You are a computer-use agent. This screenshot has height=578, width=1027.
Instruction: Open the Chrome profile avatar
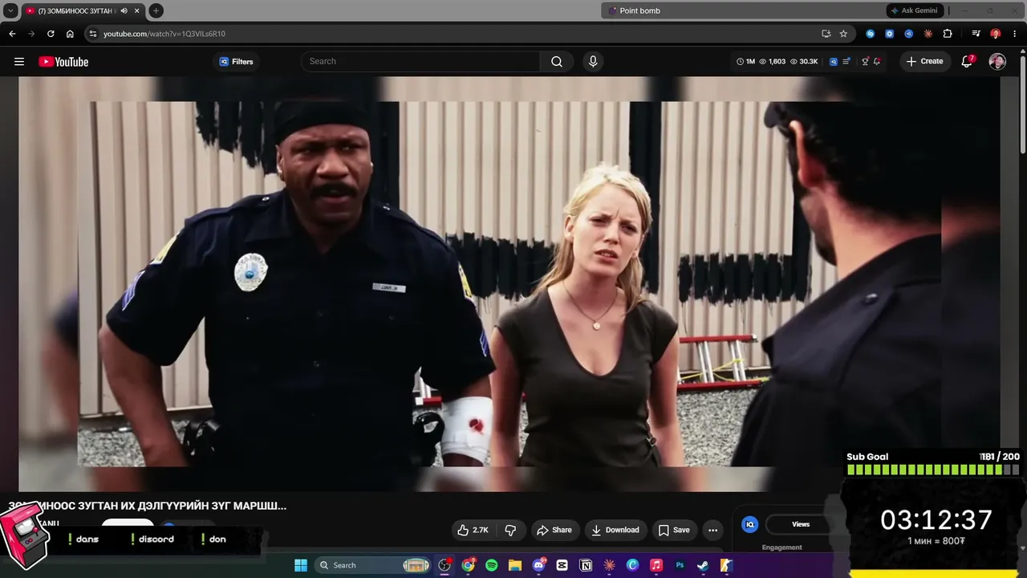tap(995, 34)
